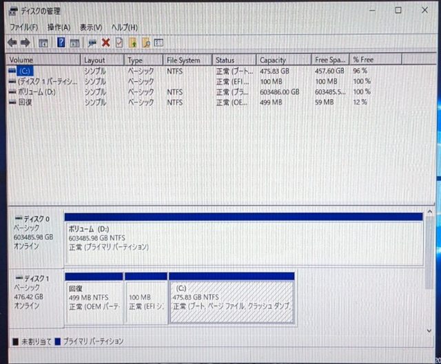
Task: Sort by the Volume column header
Action: (41, 60)
